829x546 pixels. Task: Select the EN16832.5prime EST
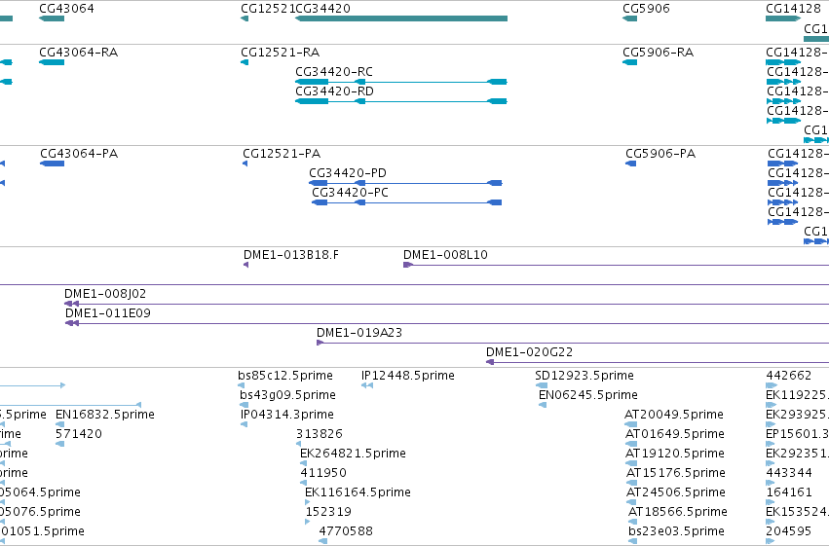tap(59, 424)
